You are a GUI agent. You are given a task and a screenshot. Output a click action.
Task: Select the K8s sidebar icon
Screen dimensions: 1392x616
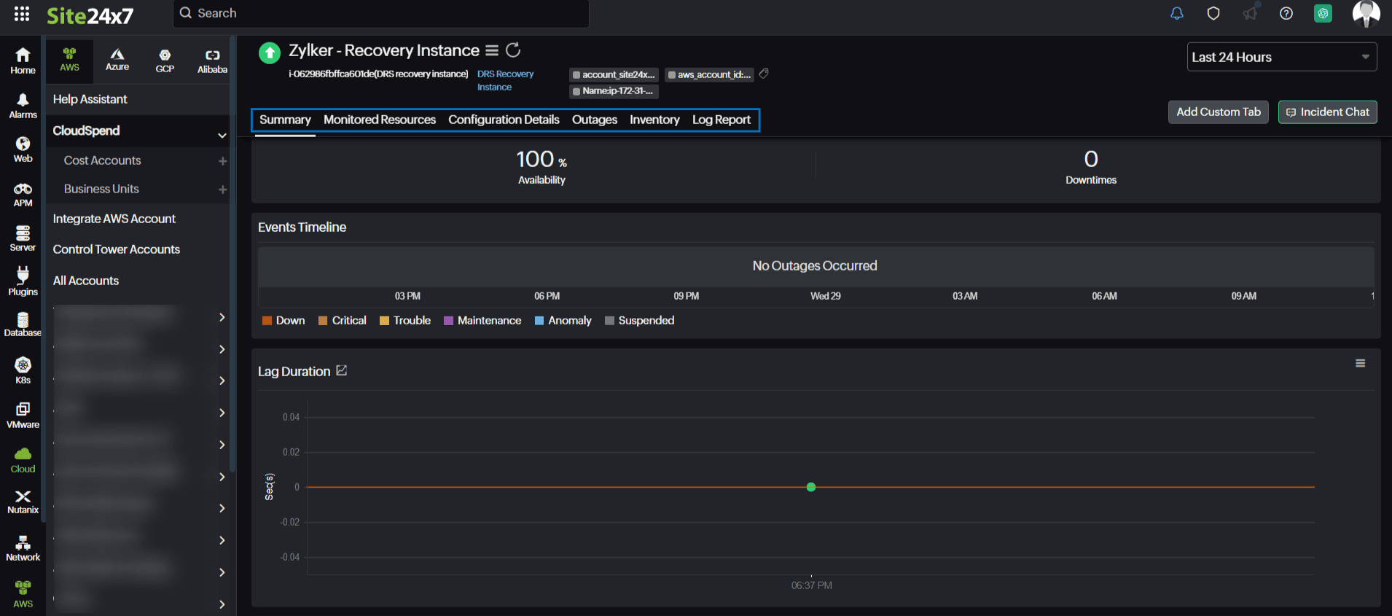(x=23, y=370)
